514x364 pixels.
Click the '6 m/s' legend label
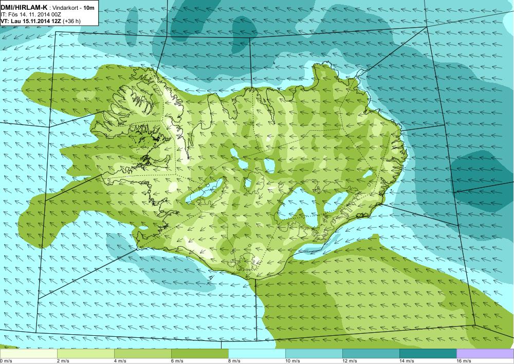pos(177,361)
